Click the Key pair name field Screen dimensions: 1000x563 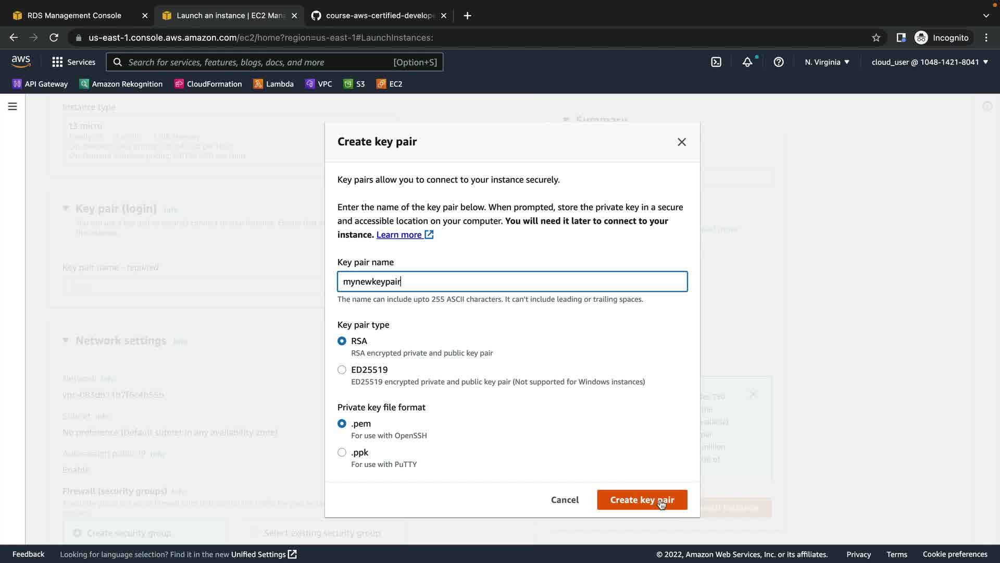coord(512,281)
